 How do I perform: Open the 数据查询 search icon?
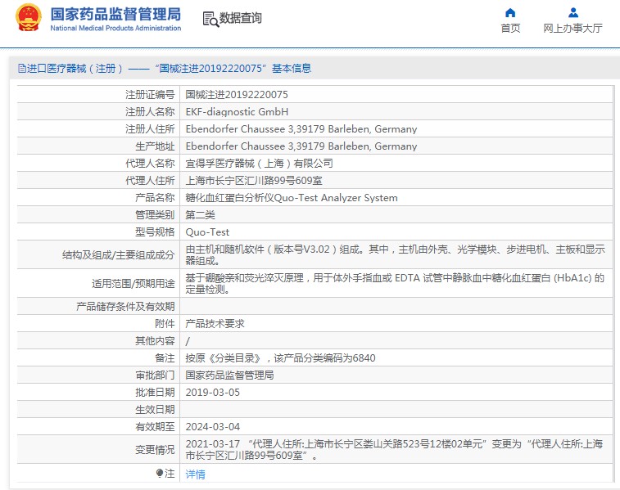coord(210,20)
